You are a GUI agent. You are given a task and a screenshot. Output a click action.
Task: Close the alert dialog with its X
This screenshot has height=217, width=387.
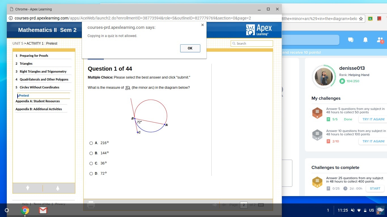pyautogui.click(x=202, y=25)
